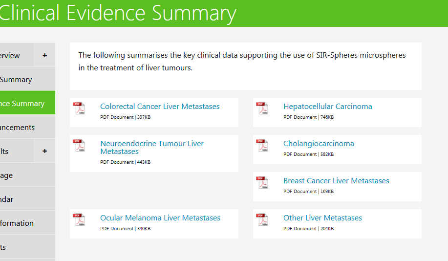The width and height of the screenshot is (448, 261).
Task: Click the PDF icon beside Ocular Melanoma Liver Metastases
Action: (x=79, y=219)
